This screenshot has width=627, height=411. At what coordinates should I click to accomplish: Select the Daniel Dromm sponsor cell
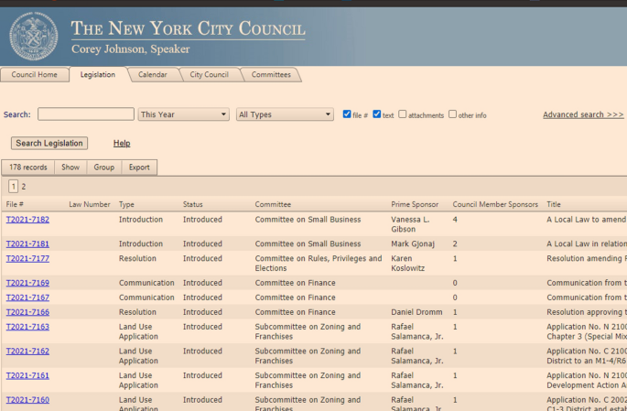tap(416, 312)
